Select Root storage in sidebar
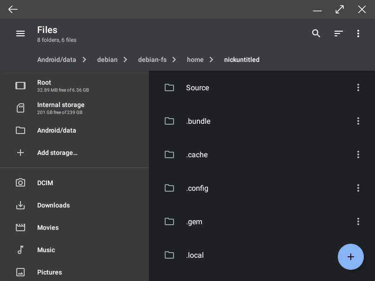 tap(74, 86)
